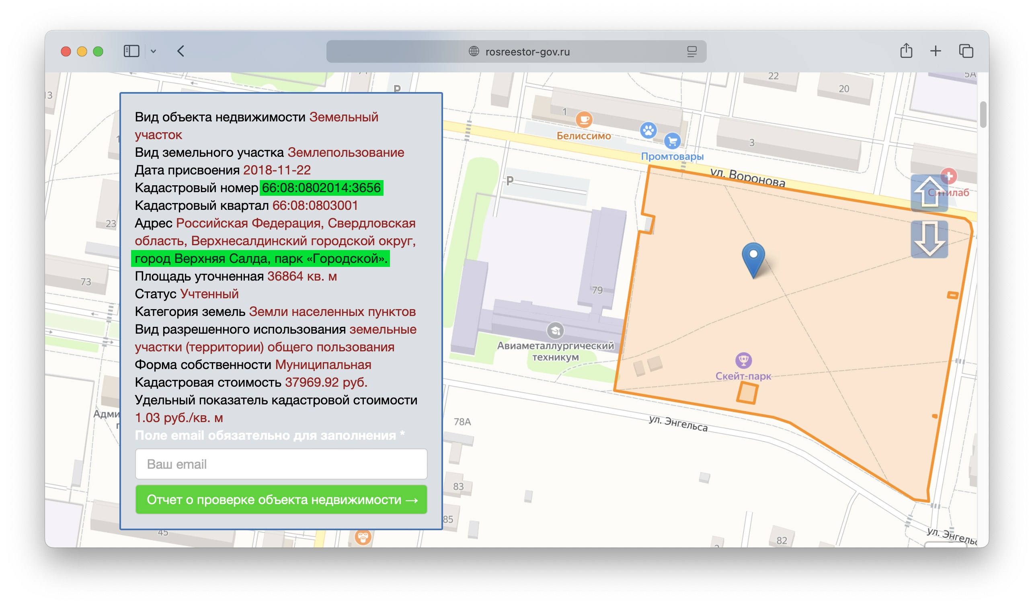The width and height of the screenshot is (1034, 607).
Task: Click the map down arrow button
Action: tap(929, 239)
